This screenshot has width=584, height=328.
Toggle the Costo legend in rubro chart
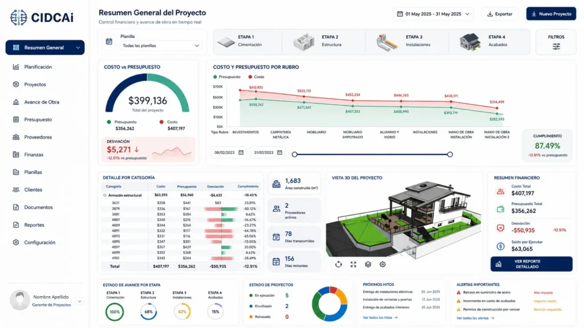256,77
